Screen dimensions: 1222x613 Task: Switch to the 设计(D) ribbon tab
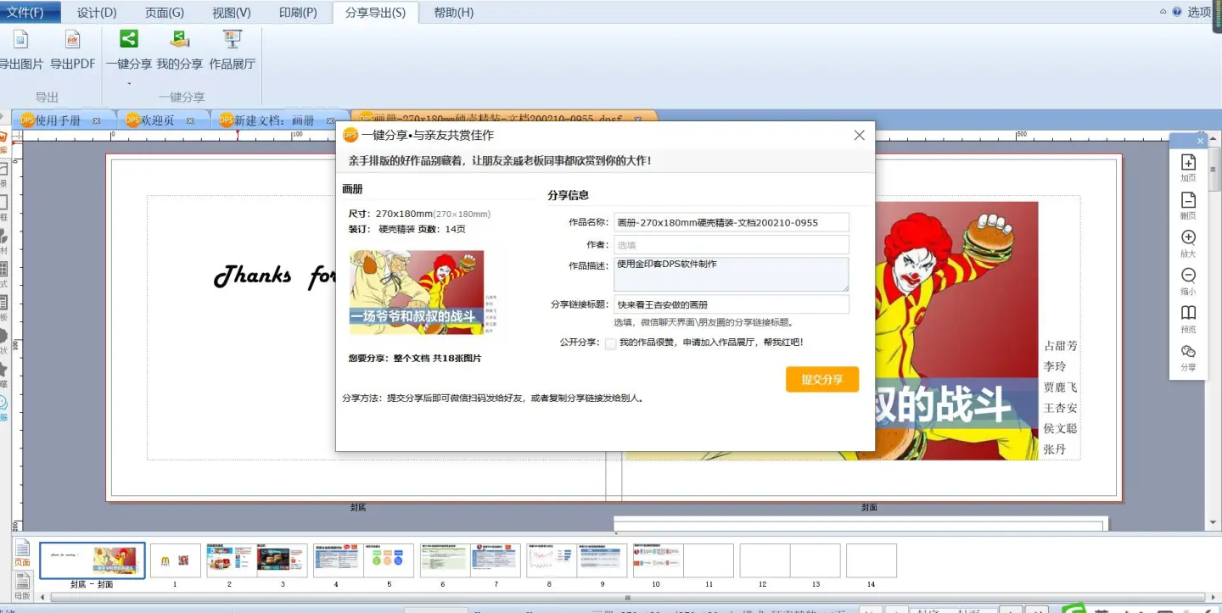[97, 13]
